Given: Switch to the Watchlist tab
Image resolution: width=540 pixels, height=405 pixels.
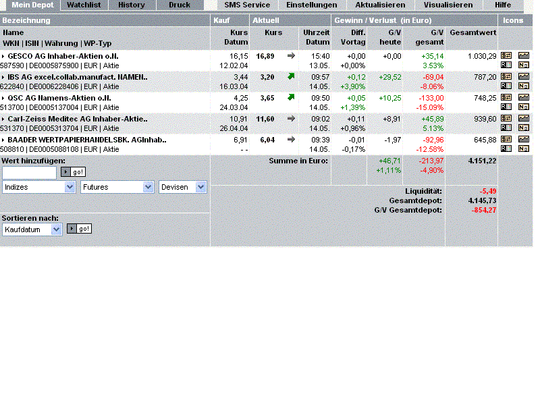Looking at the screenshot, I should pos(84,5).
